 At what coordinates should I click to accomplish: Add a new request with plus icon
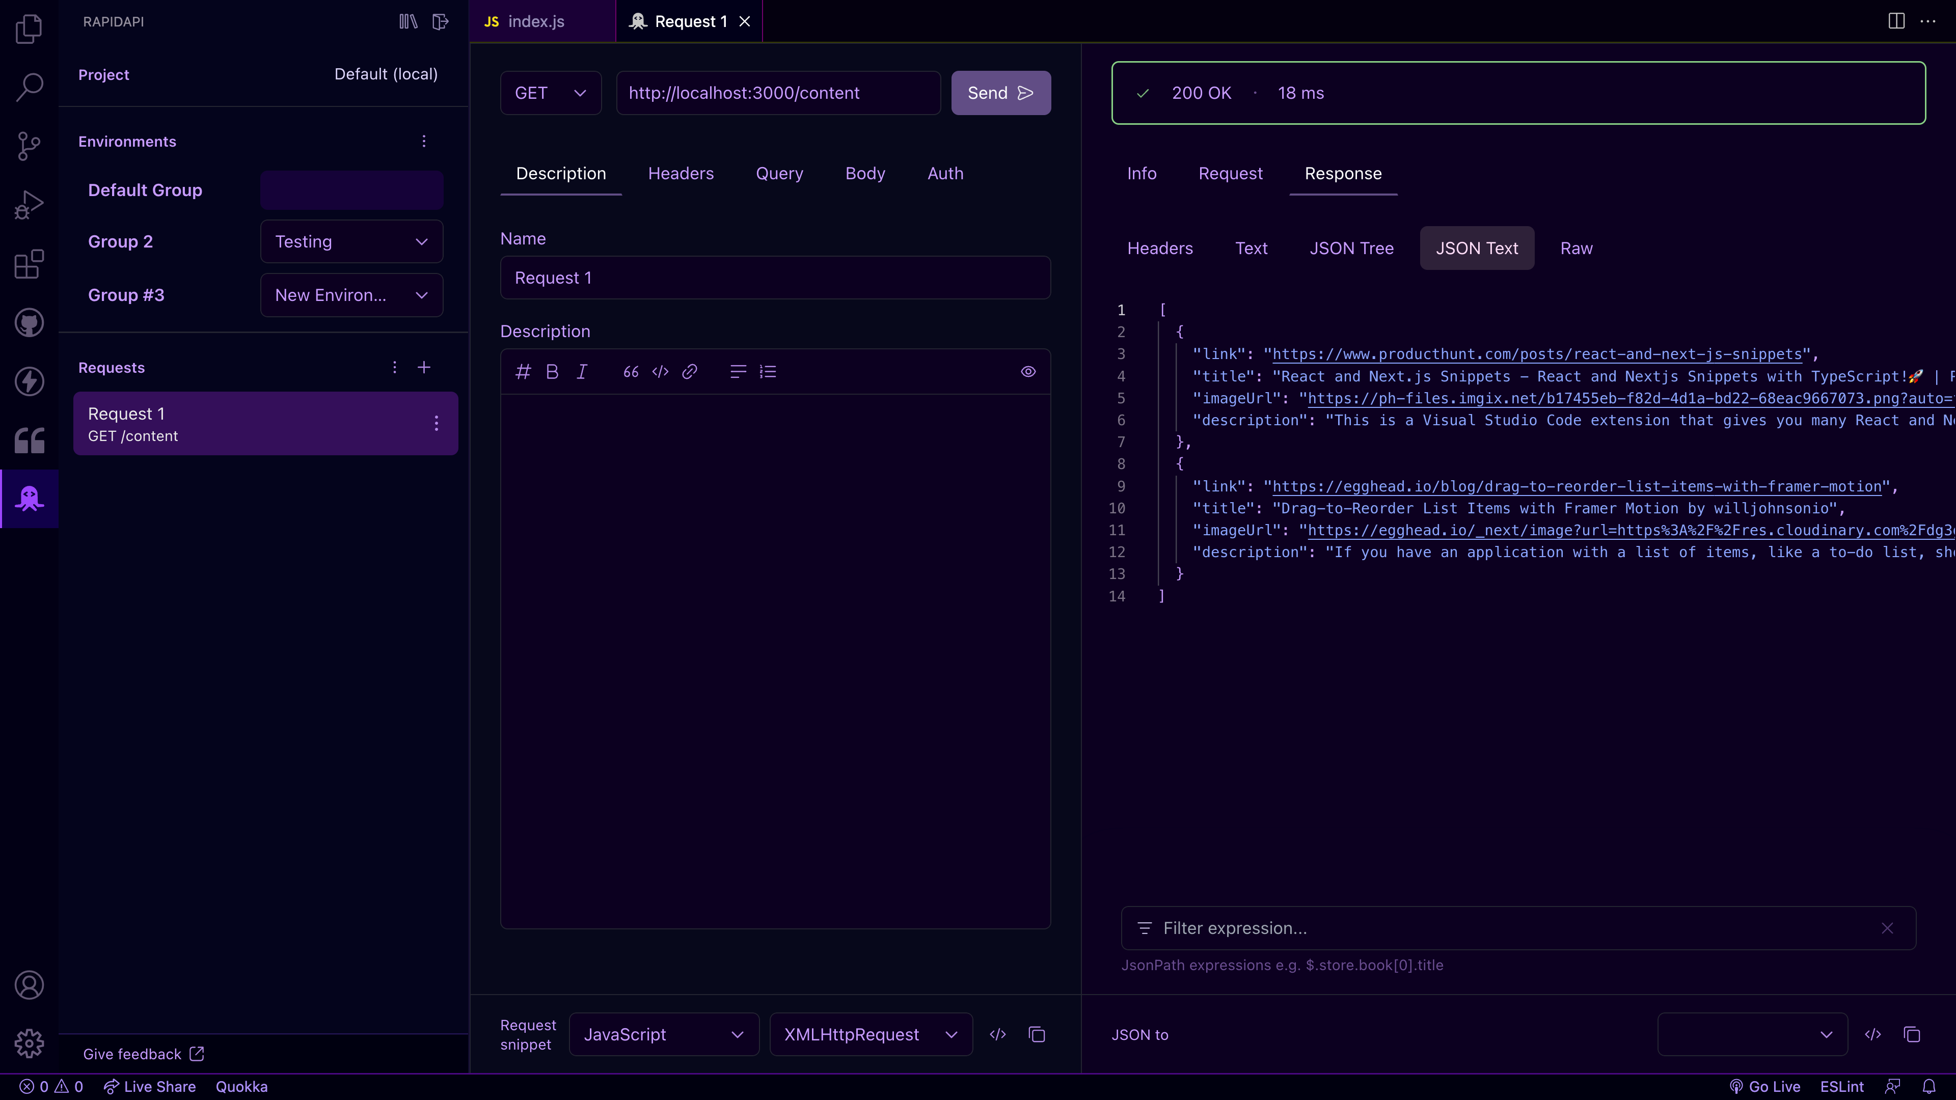tap(424, 367)
